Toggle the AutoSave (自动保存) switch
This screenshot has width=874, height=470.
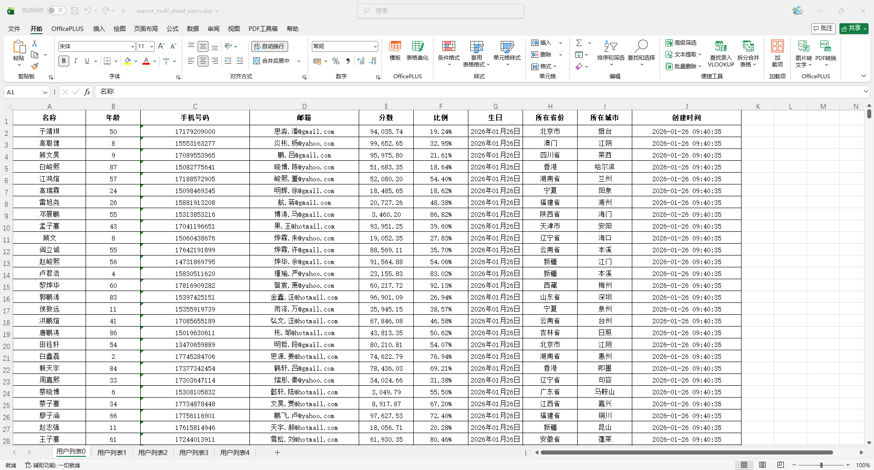tap(56, 10)
